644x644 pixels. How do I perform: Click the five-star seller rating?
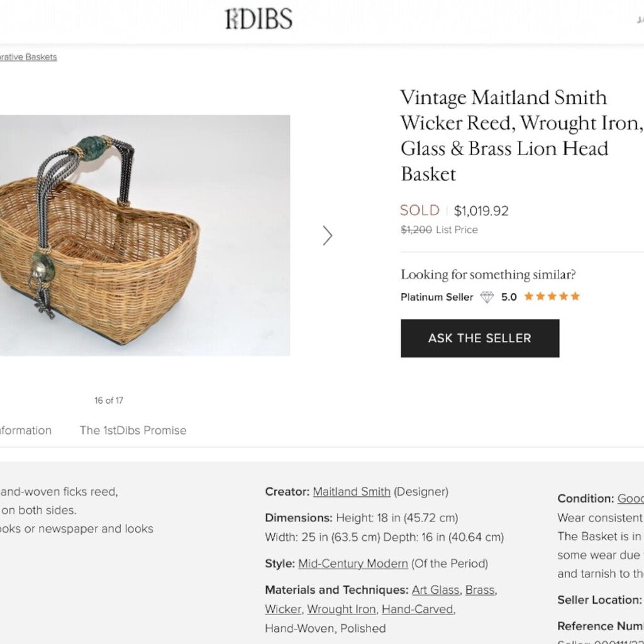(552, 297)
